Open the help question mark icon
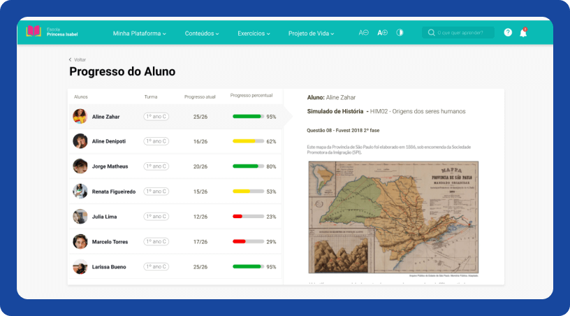The height and width of the screenshot is (316, 570). [508, 33]
